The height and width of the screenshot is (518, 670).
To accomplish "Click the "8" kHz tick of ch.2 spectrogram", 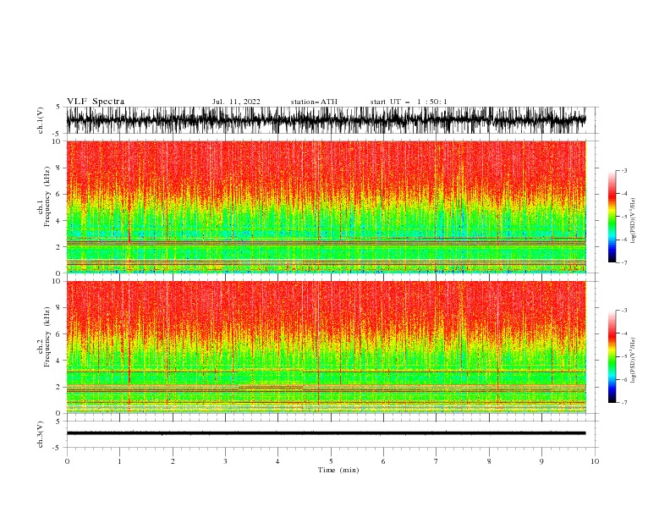I will [x=59, y=308].
